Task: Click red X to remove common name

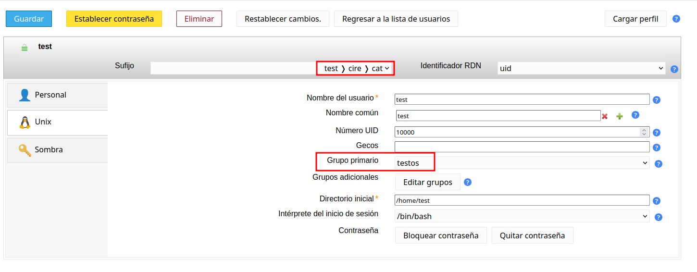Action: click(605, 116)
